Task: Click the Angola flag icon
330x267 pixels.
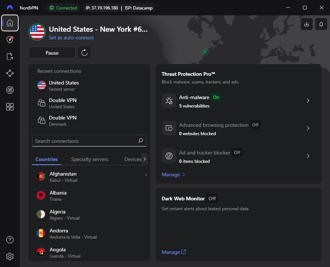Action: point(41,252)
